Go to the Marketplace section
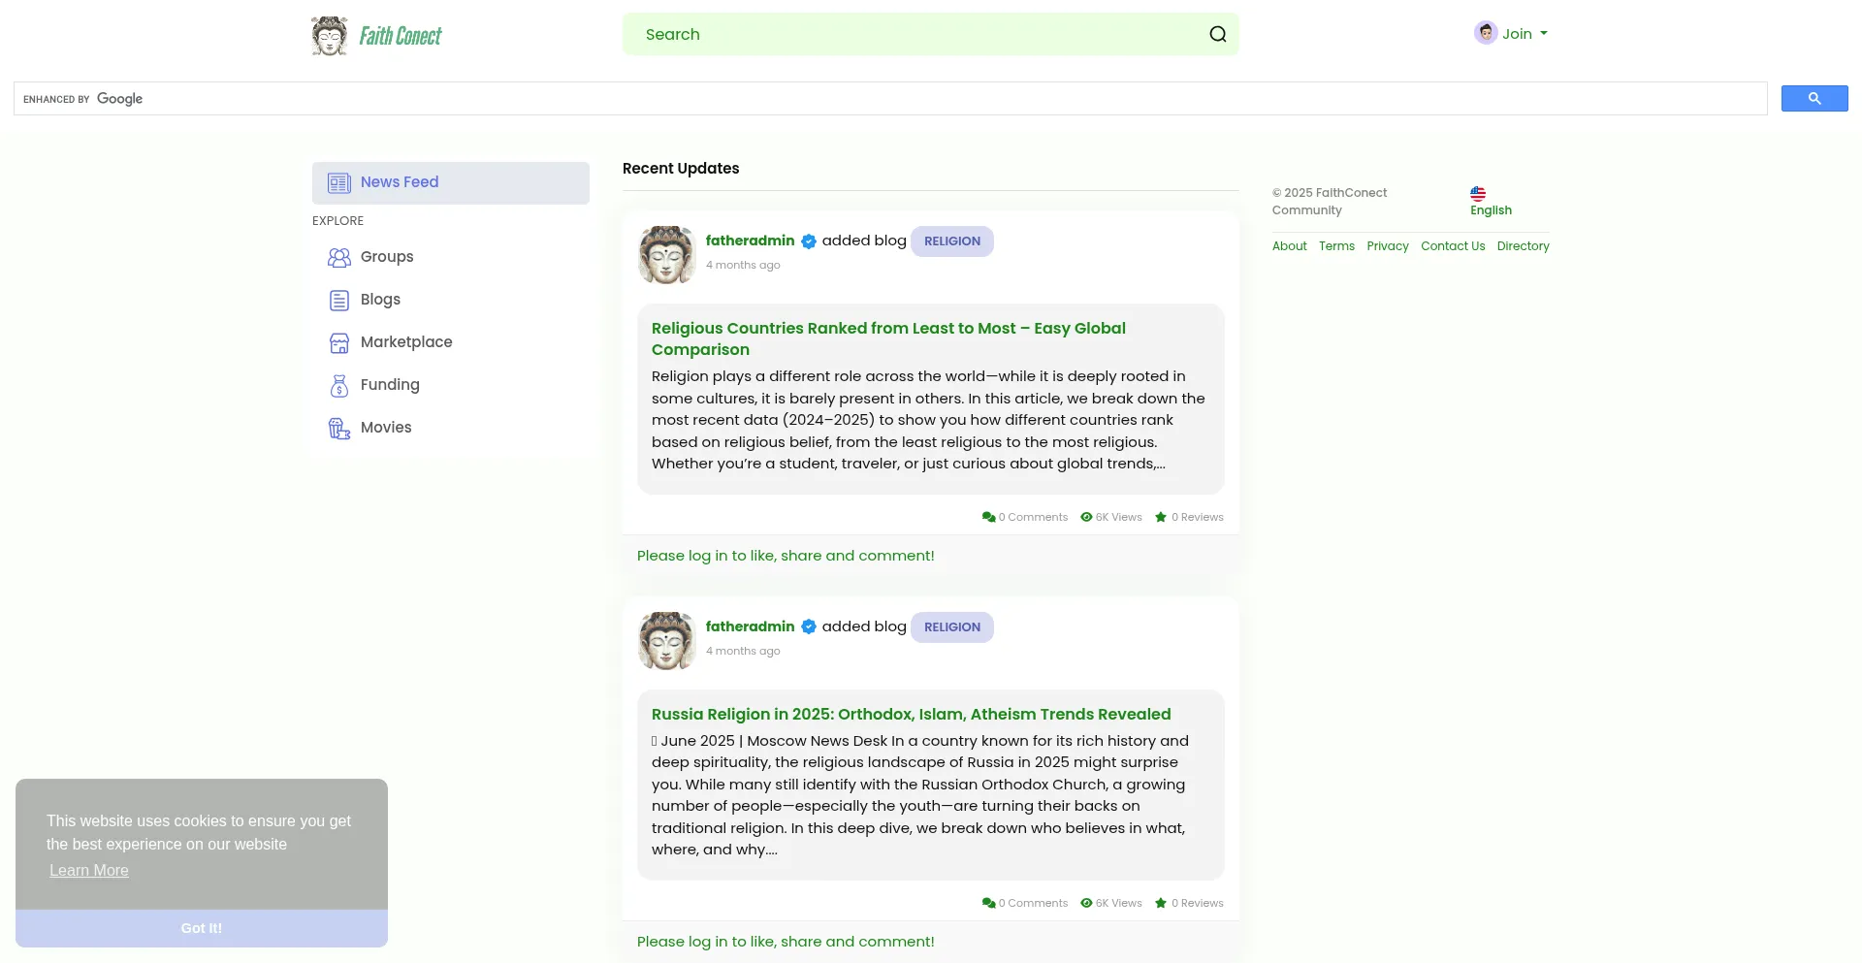Image resolution: width=1862 pixels, height=963 pixels. (405, 342)
